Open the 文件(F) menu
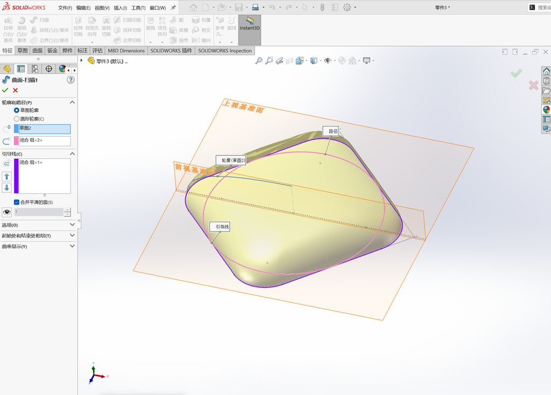This screenshot has height=395, width=551. point(65,8)
